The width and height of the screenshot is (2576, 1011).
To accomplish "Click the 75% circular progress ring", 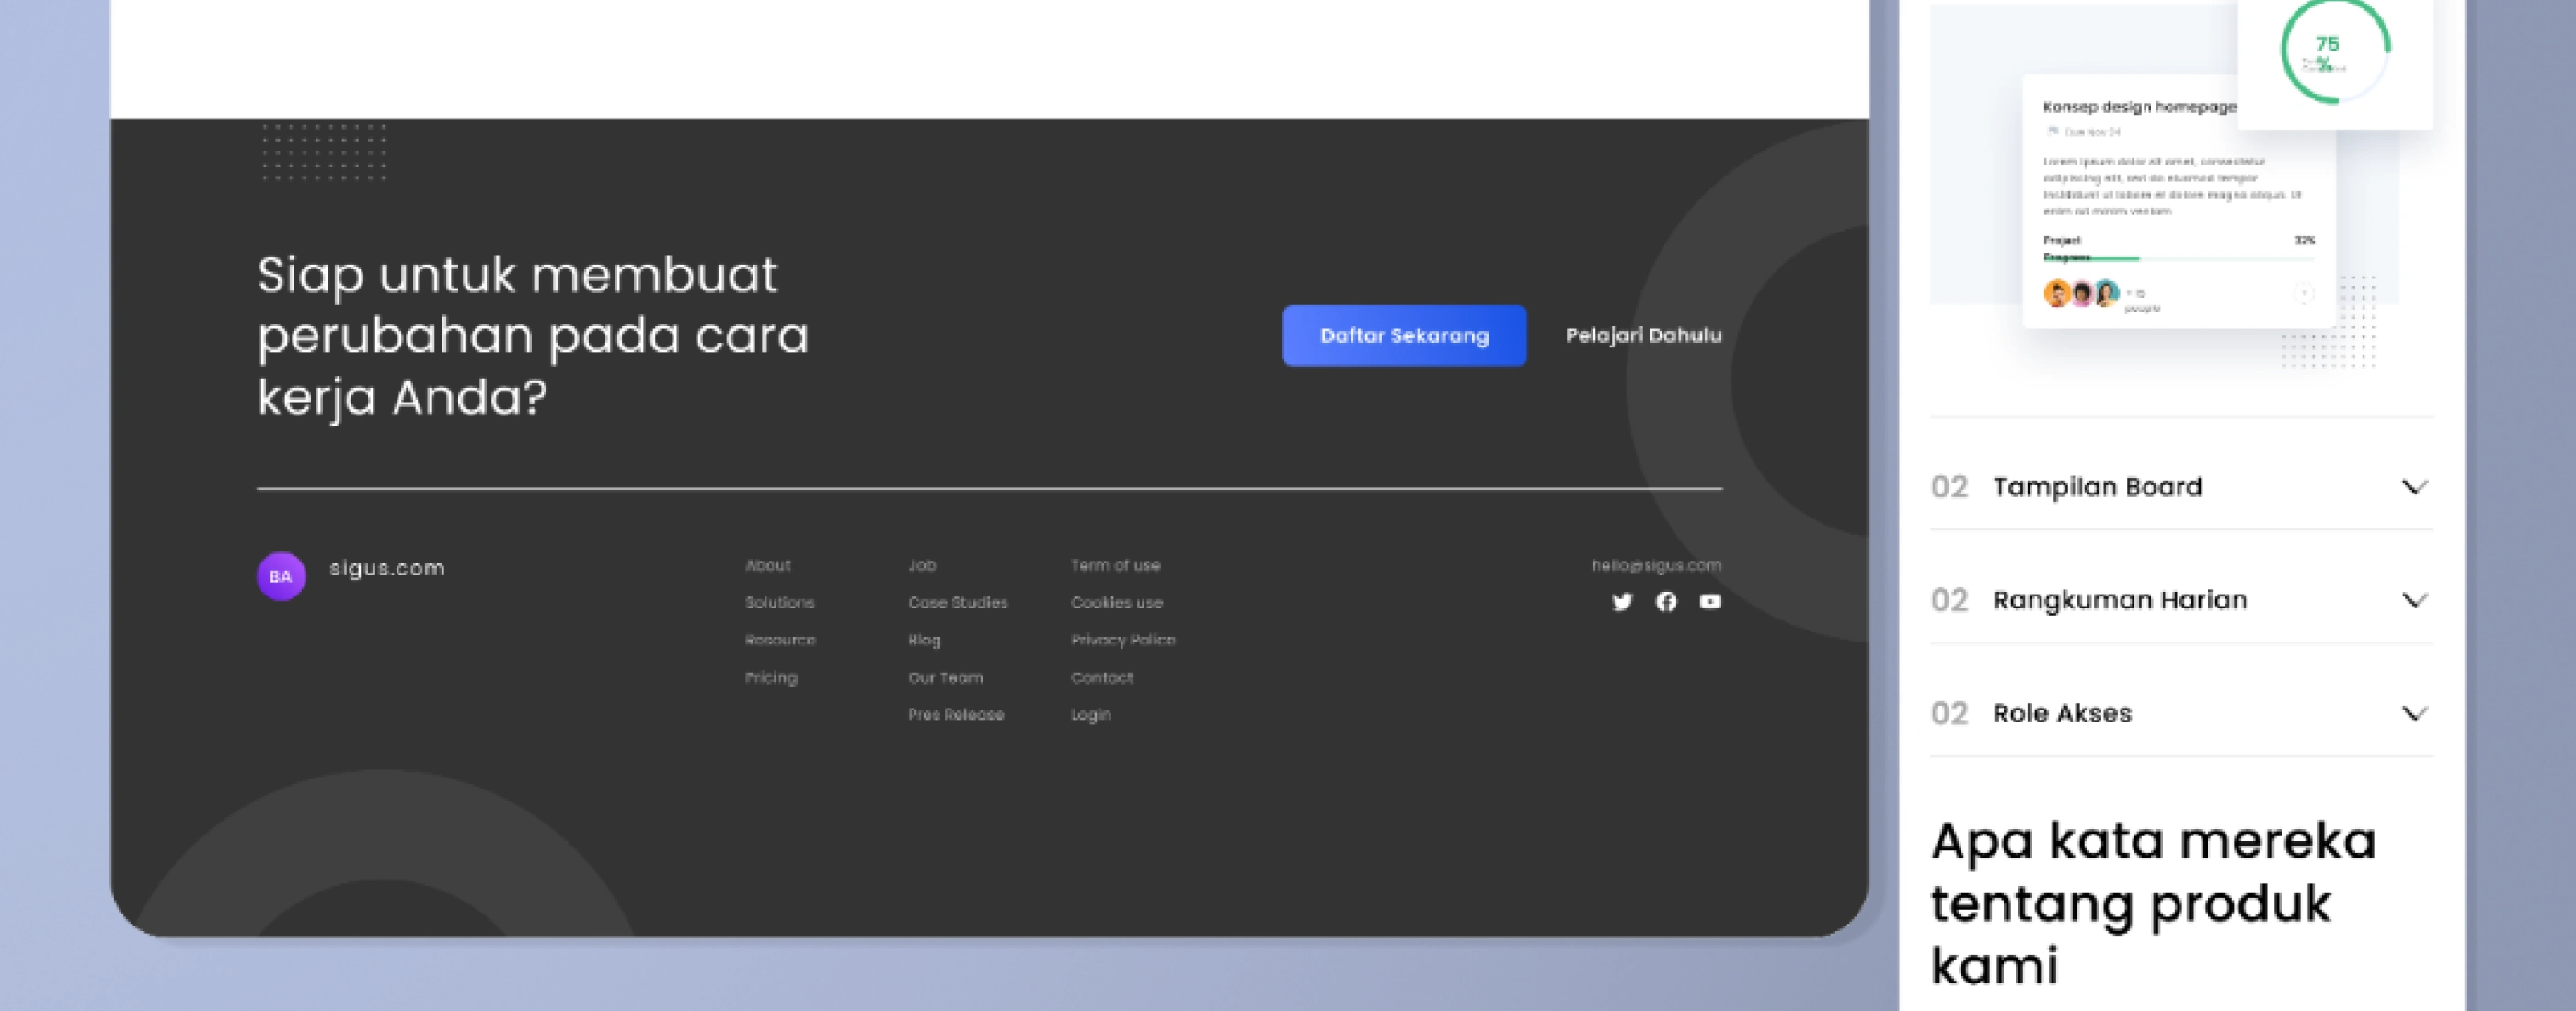I will 2334,50.
